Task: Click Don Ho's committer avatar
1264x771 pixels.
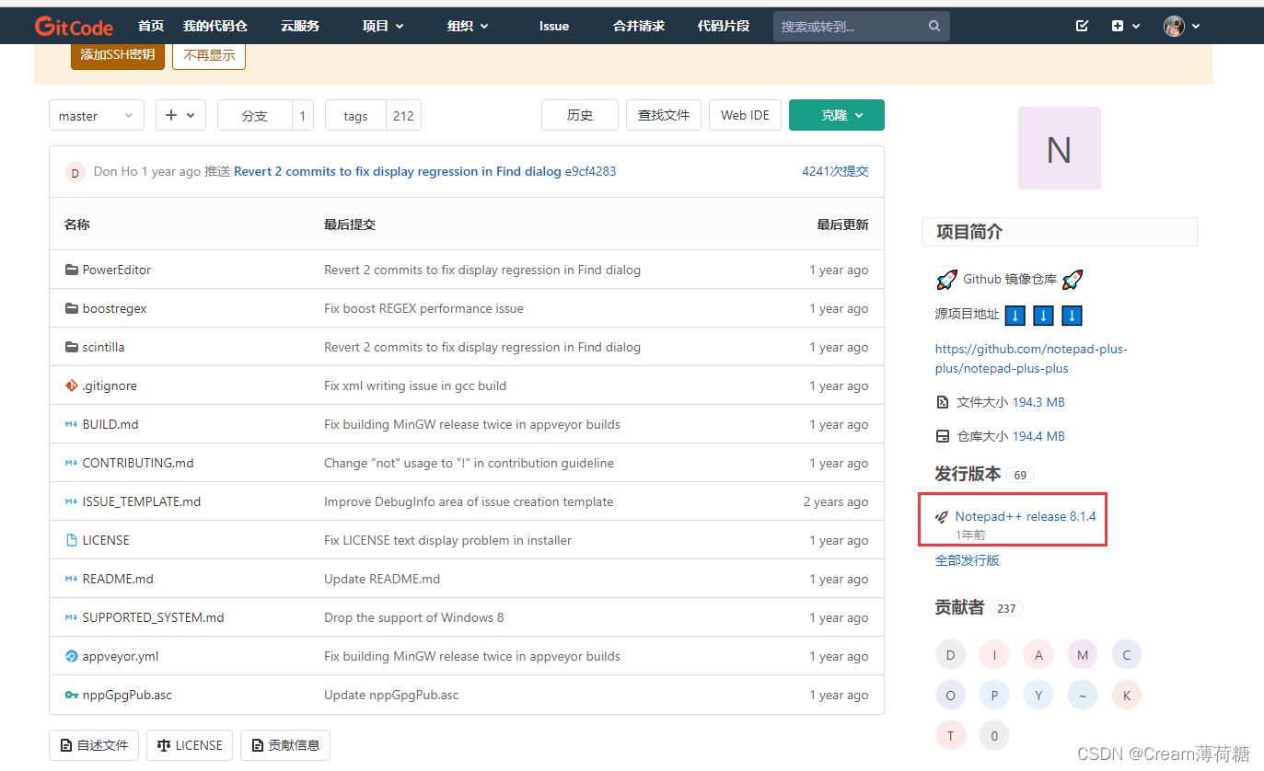Action: (75, 172)
